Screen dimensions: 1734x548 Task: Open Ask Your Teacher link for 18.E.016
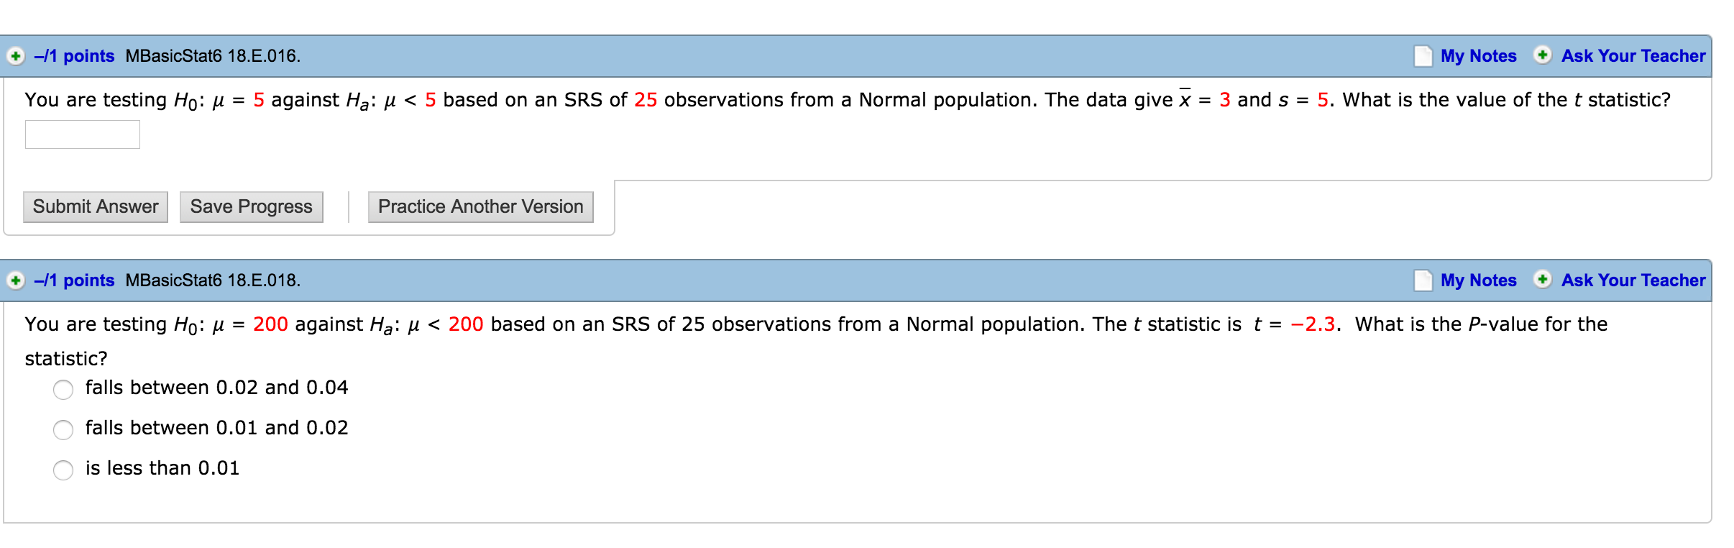1633,56
